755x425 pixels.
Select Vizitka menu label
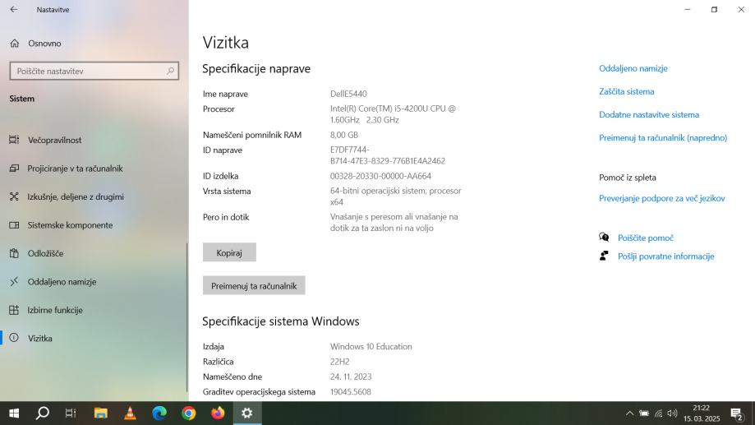click(x=40, y=338)
